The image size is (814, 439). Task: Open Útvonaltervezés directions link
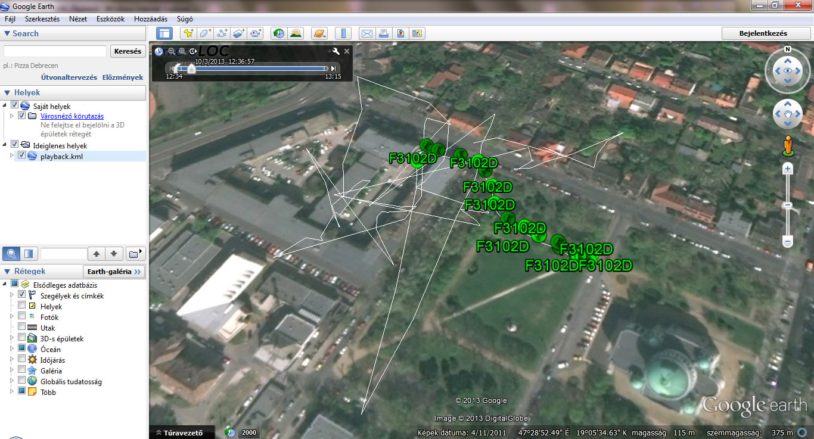(69, 77)
